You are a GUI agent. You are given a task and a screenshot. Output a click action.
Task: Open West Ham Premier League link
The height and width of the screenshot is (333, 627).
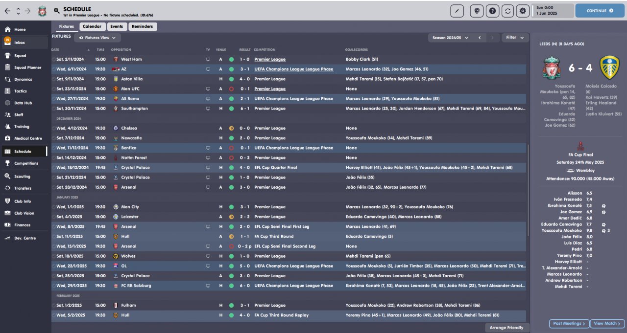pyautogui.click(x=269, y=59)
